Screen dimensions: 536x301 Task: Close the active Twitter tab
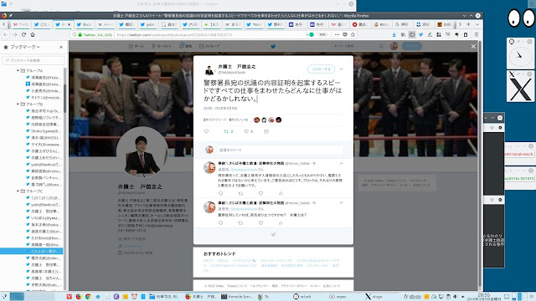69,24
